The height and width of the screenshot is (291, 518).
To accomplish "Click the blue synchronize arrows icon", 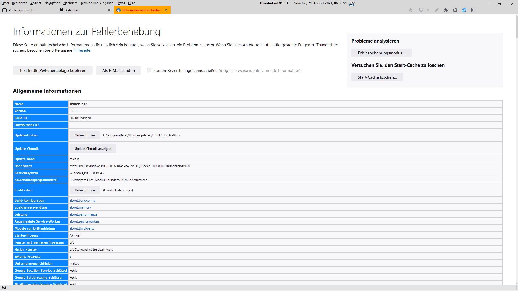I will tap(464, 10).
